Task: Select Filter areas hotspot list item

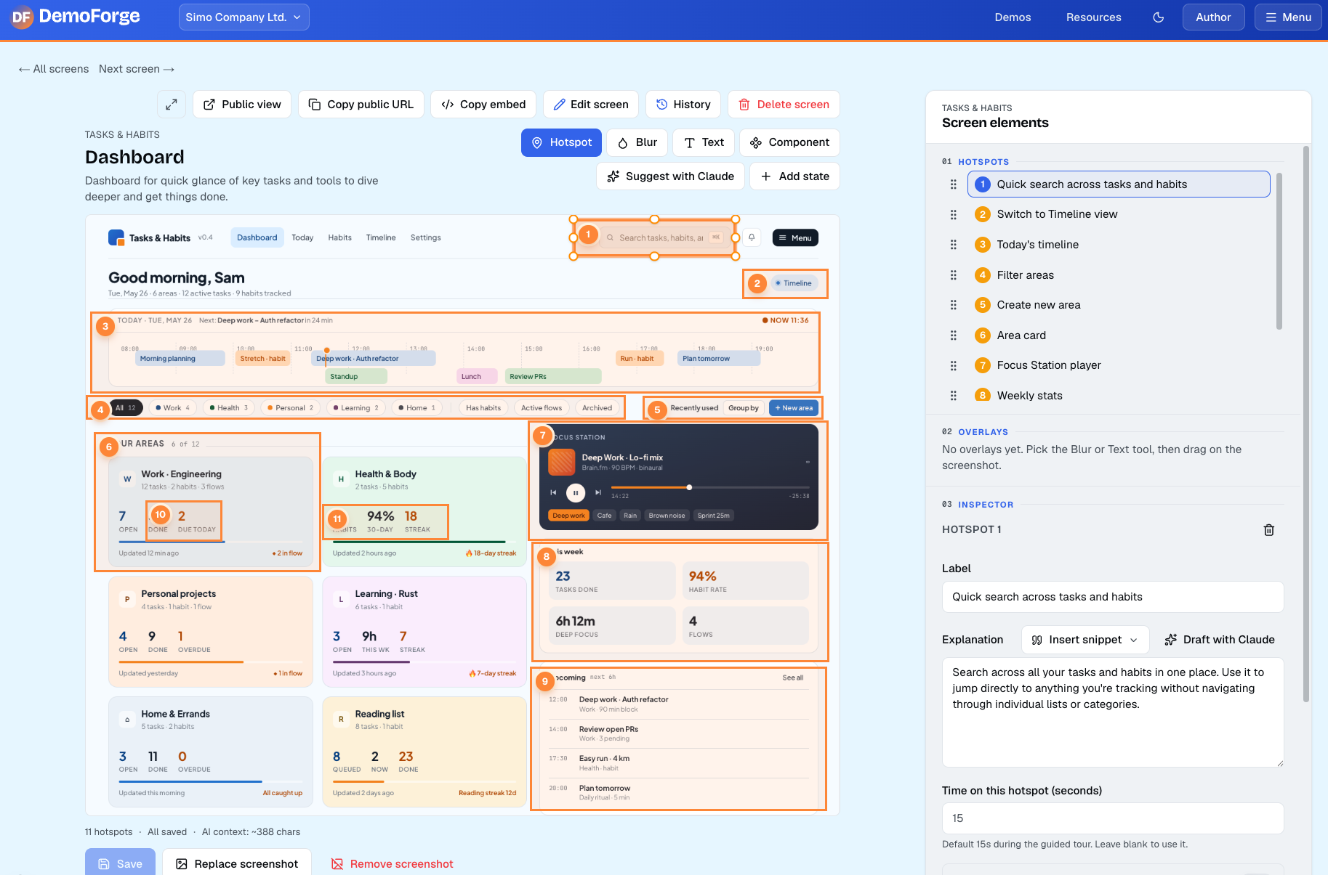Action: point(1119,275)
